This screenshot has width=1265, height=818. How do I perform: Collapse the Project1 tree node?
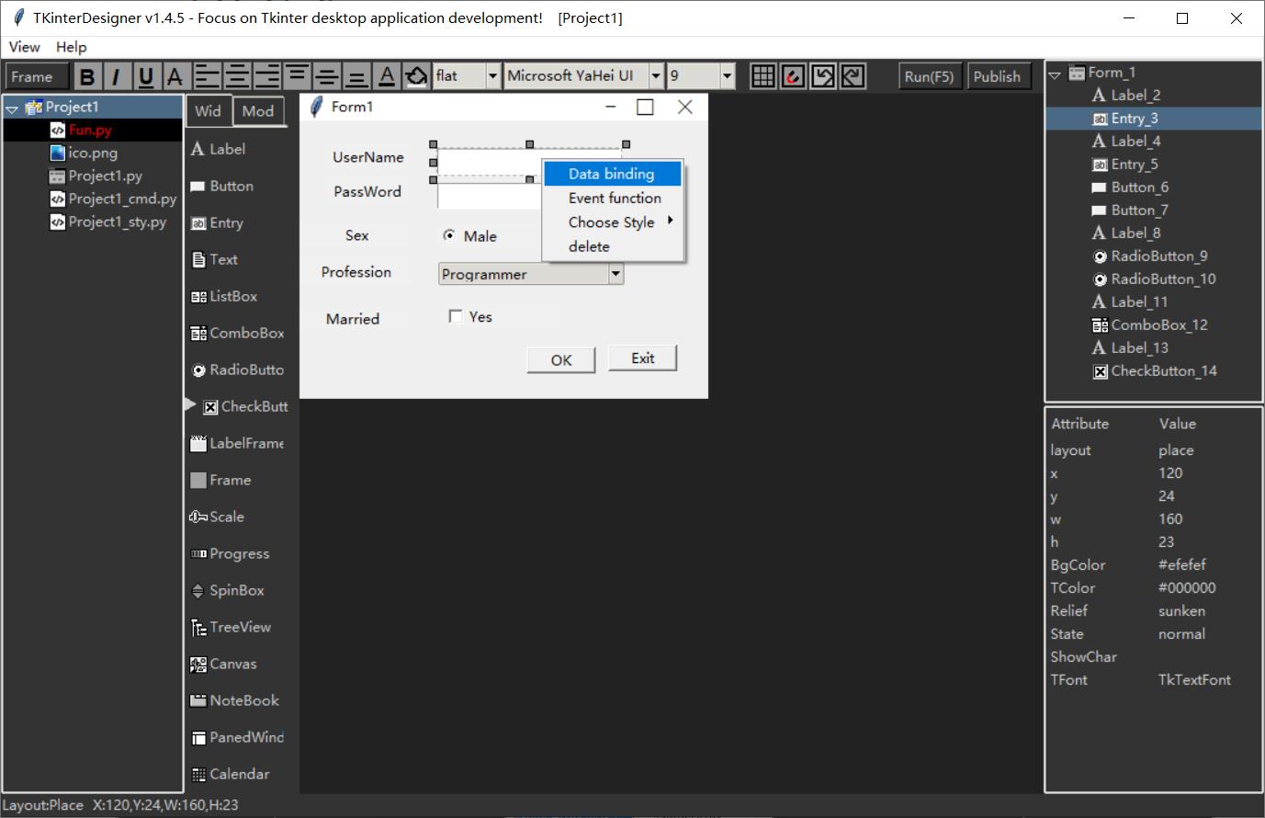12,108
